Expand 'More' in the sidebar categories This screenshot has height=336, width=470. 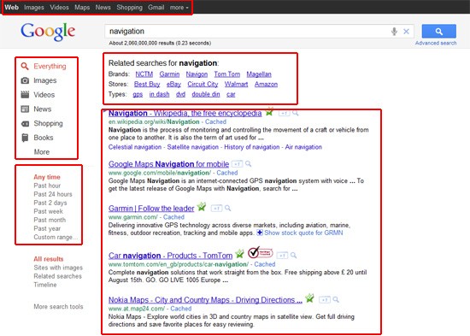tap(42, 152)
